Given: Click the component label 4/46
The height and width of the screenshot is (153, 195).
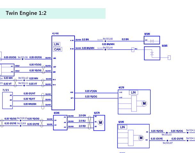Looking at the screenshot, I should coord(55,34).
